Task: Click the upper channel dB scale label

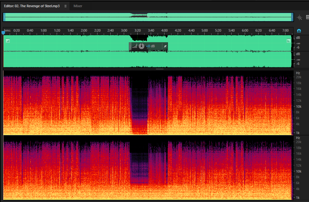Action: pyautogui.click(x=298, y=38)
